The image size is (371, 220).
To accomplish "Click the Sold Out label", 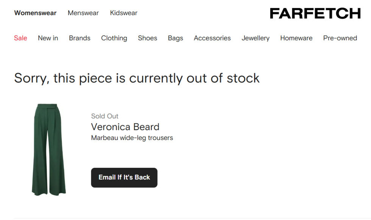I will [x=104, y=116].
